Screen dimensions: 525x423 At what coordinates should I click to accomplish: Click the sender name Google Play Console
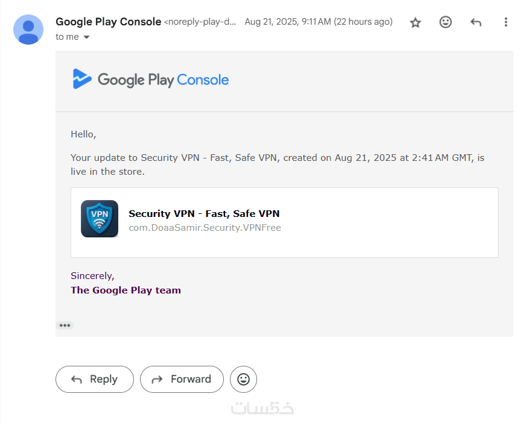pos(109,22)
